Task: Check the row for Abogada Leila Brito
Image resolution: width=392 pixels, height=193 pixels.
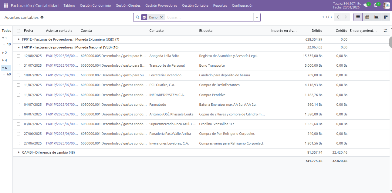Action: click(x=19, y=56)
